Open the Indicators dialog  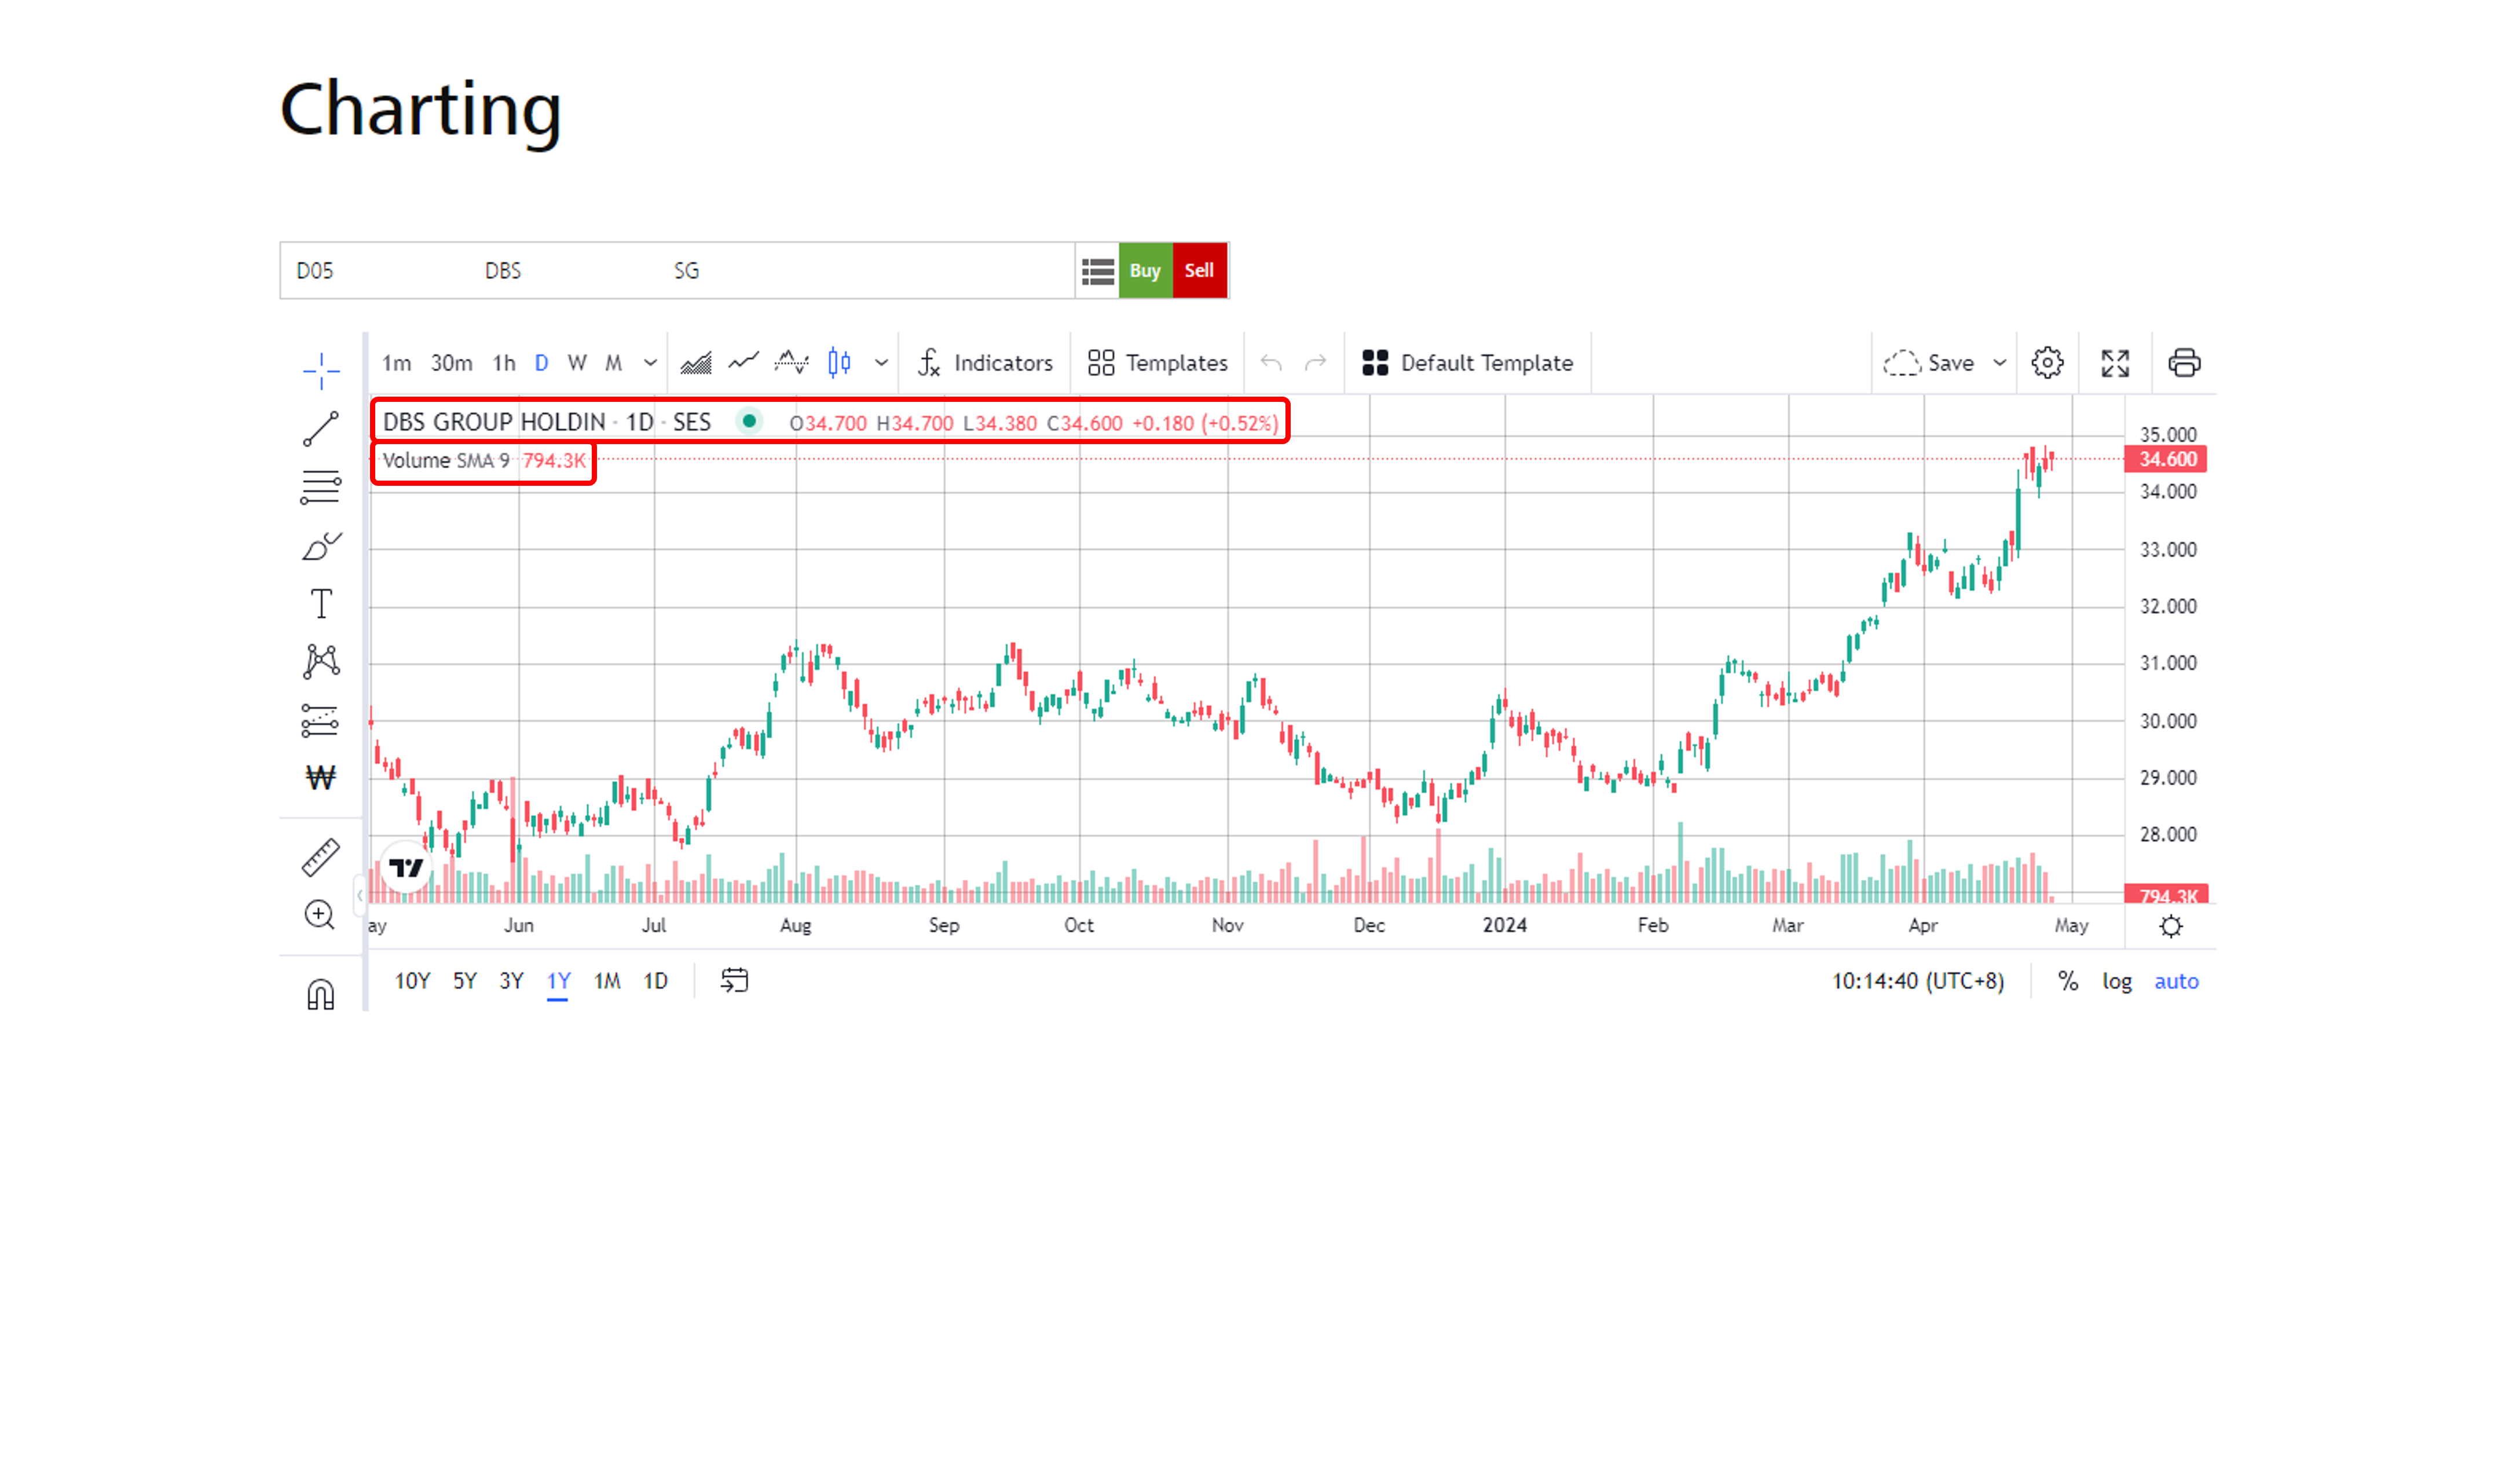(985, 363)
